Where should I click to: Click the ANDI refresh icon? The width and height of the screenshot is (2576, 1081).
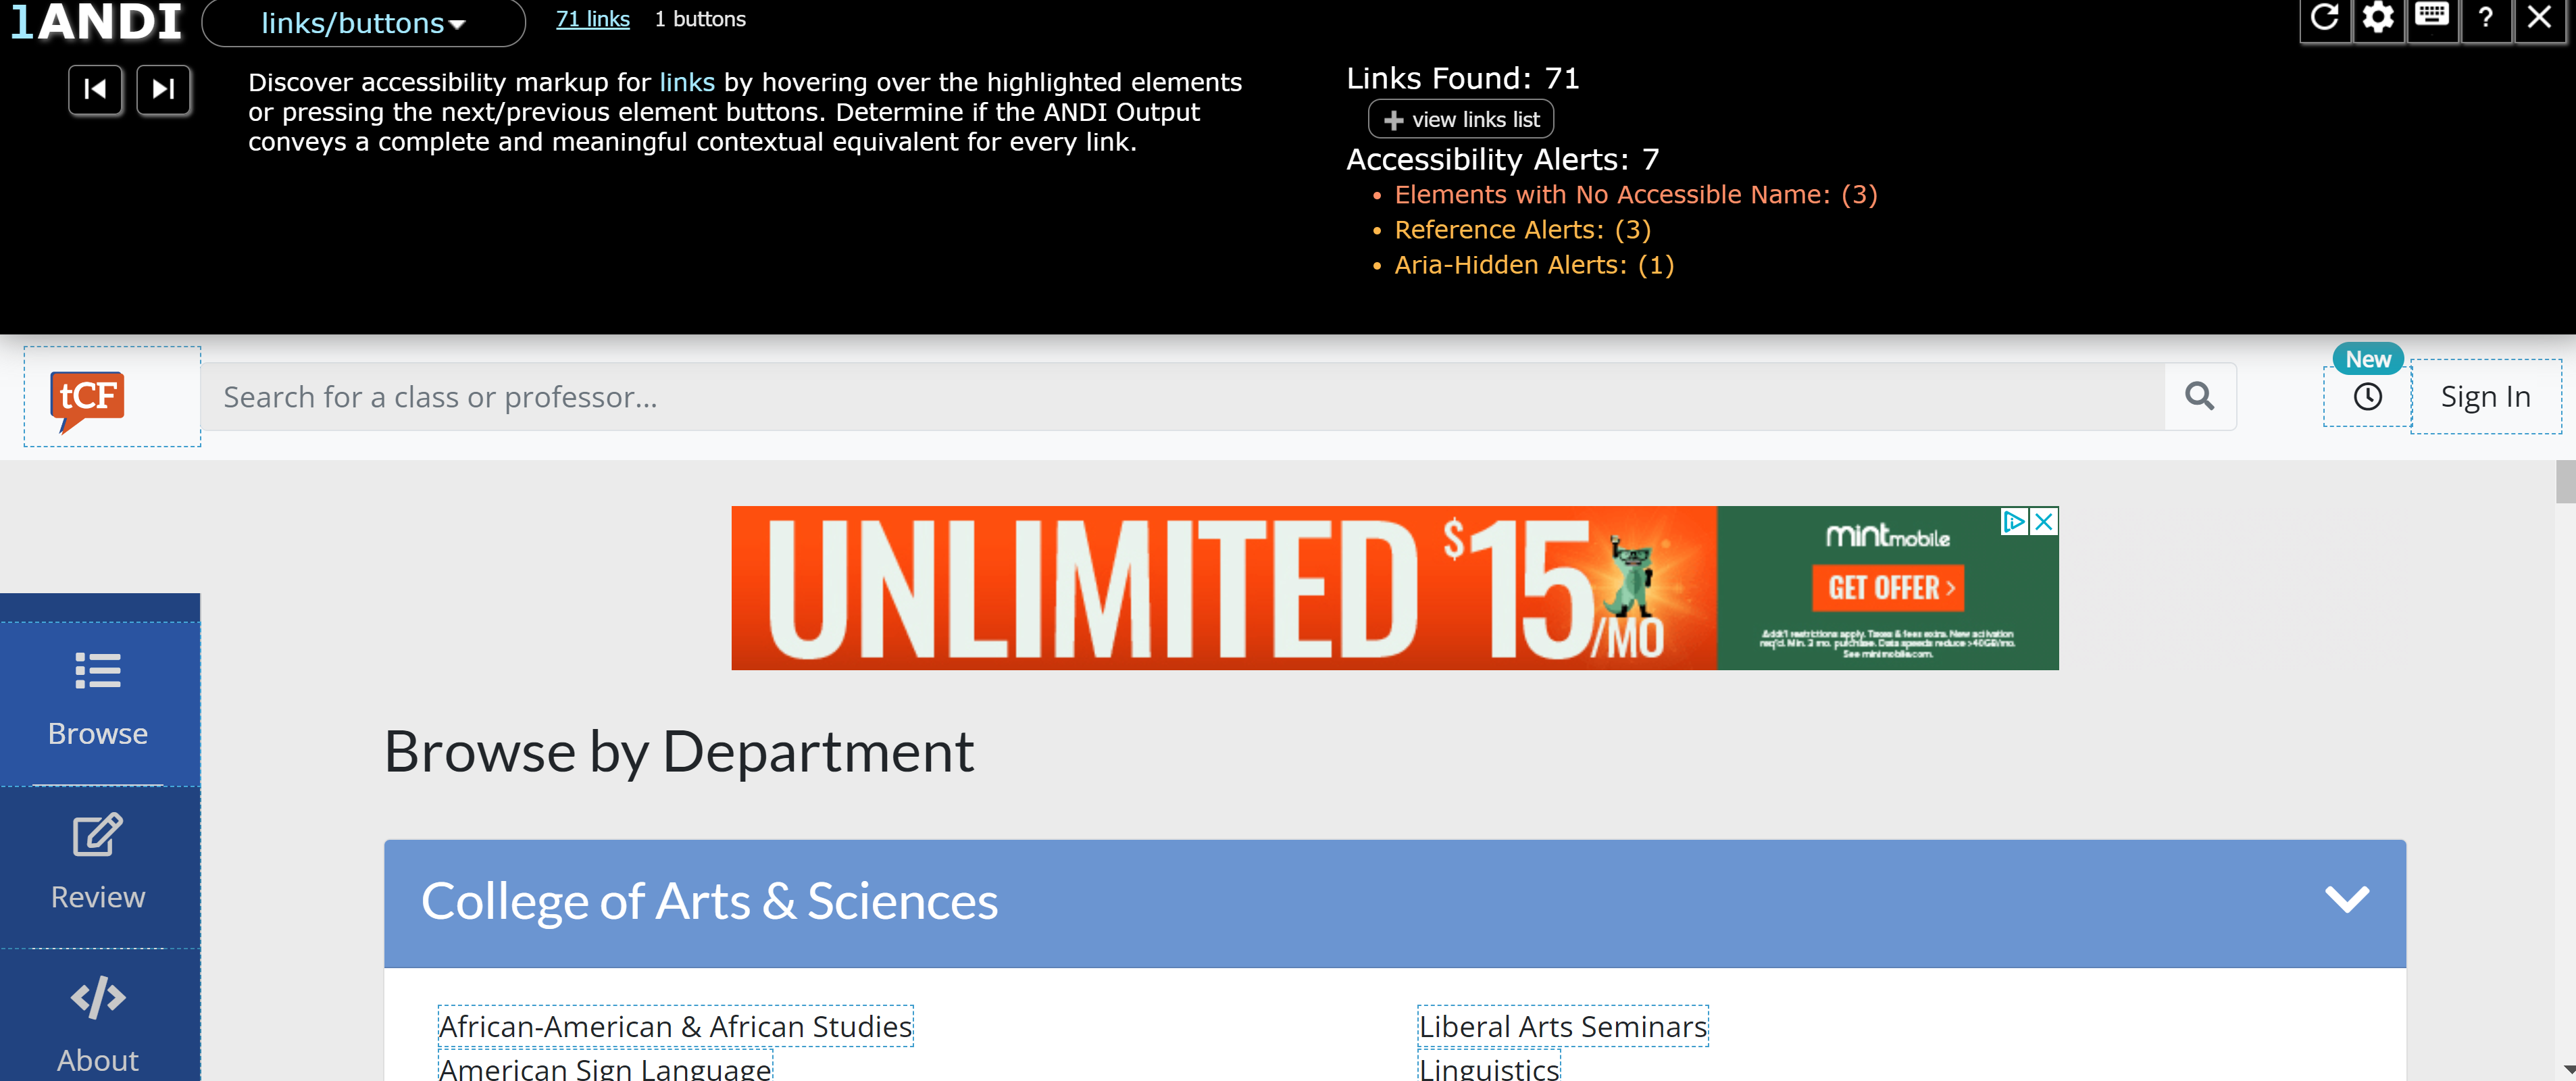click(x=2324, y=17)
